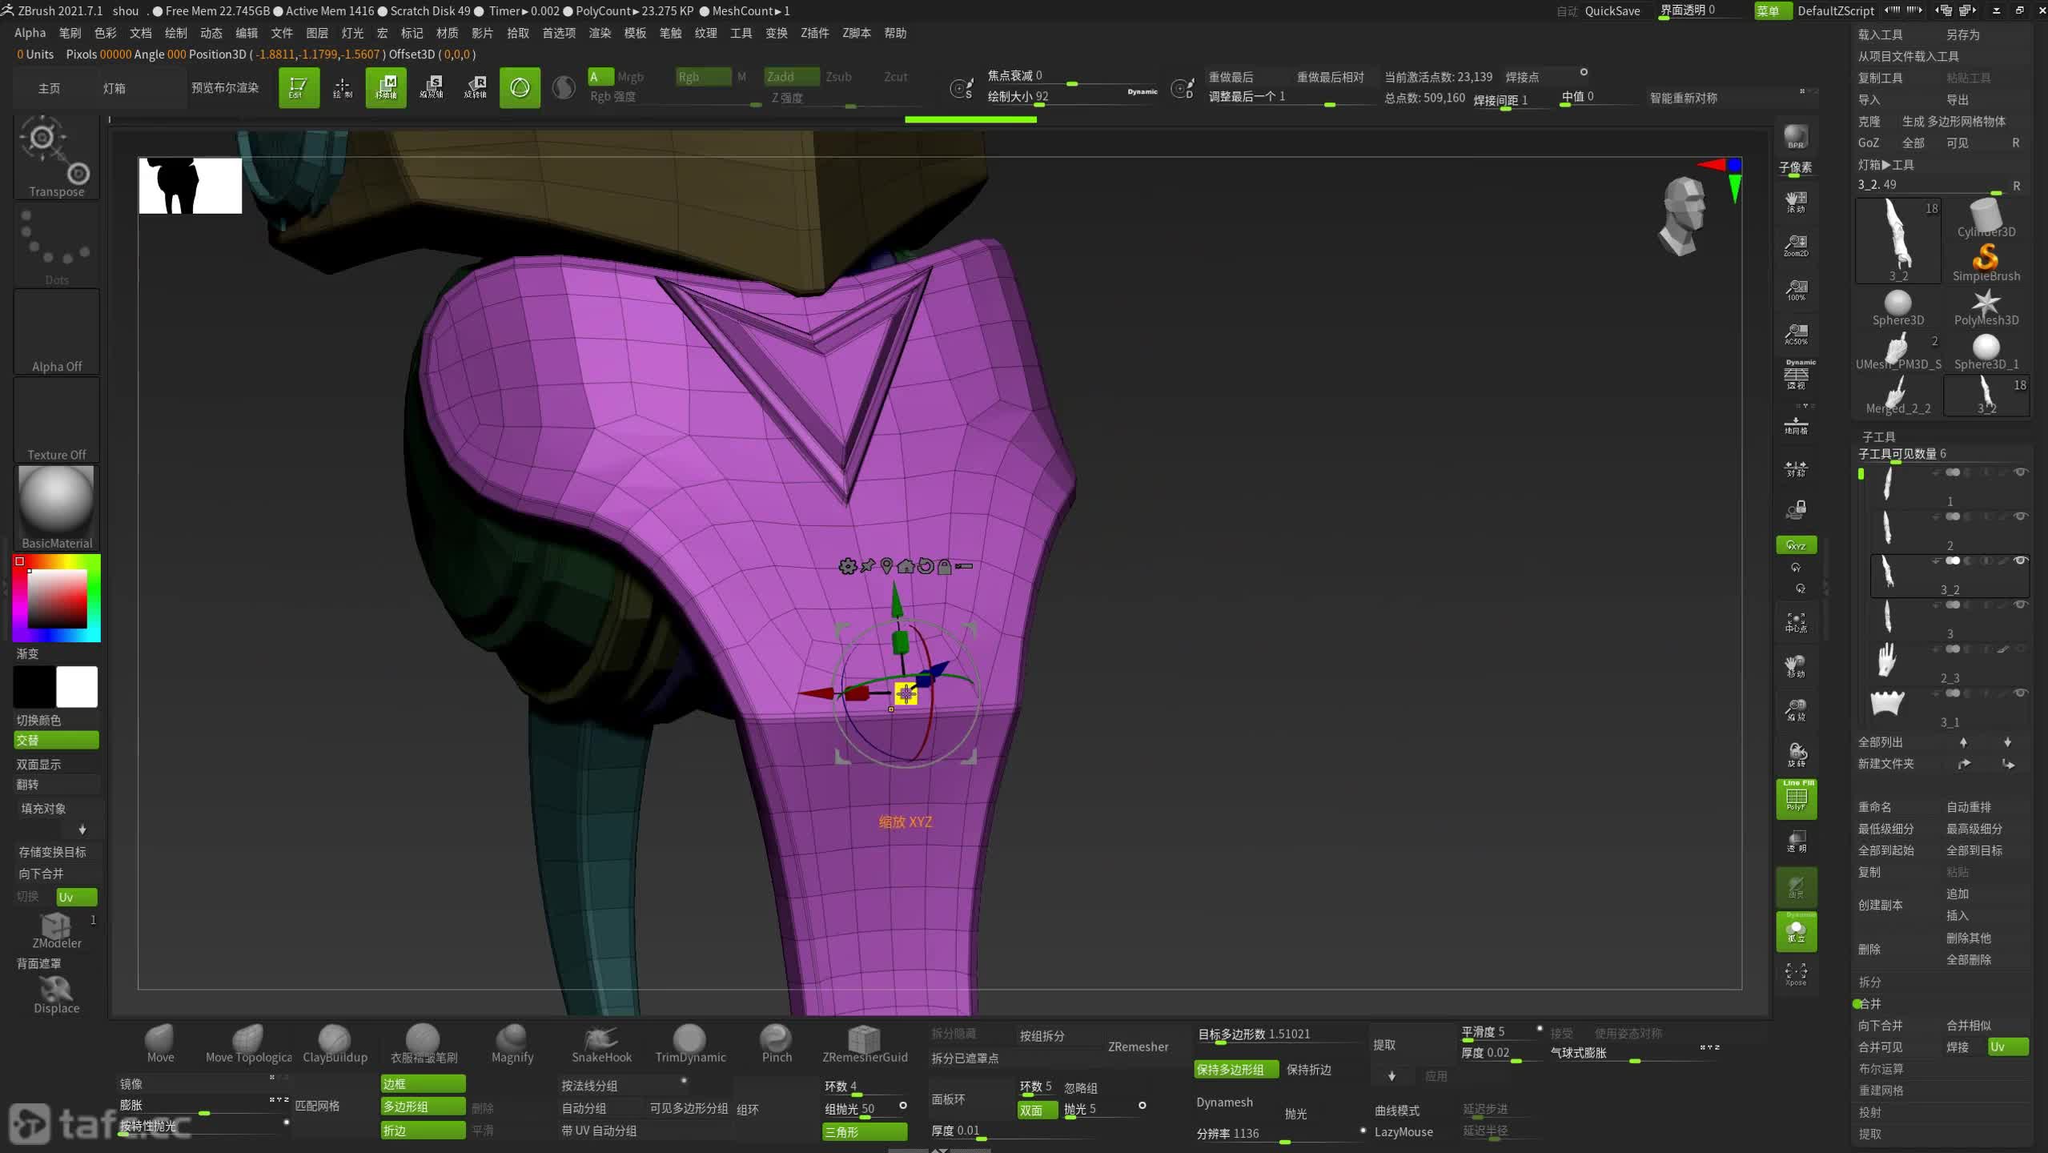Image resolution: width=2048 pixels, height=1153 pixels.
Task: Select the Rotate axis tool icon
Action: click(476, 87)
